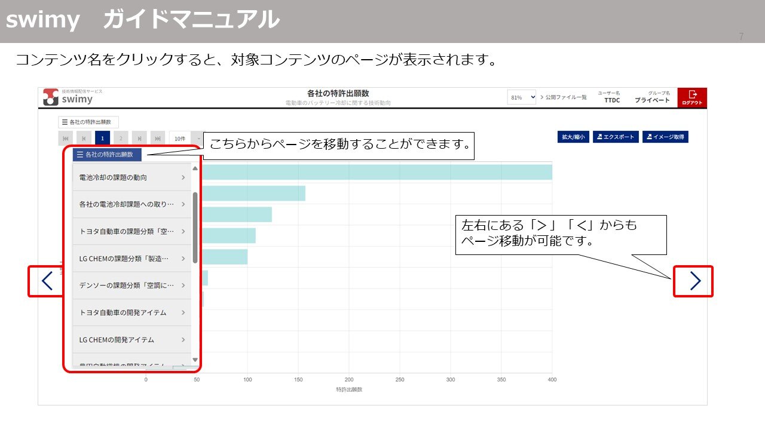Click the longest bar in the chart
Viewport: 765px width, 430px height.
point(377,172)
